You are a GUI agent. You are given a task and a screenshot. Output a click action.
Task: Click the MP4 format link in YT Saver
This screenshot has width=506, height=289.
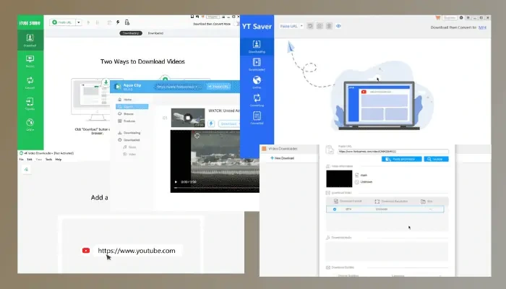[482, 27]
